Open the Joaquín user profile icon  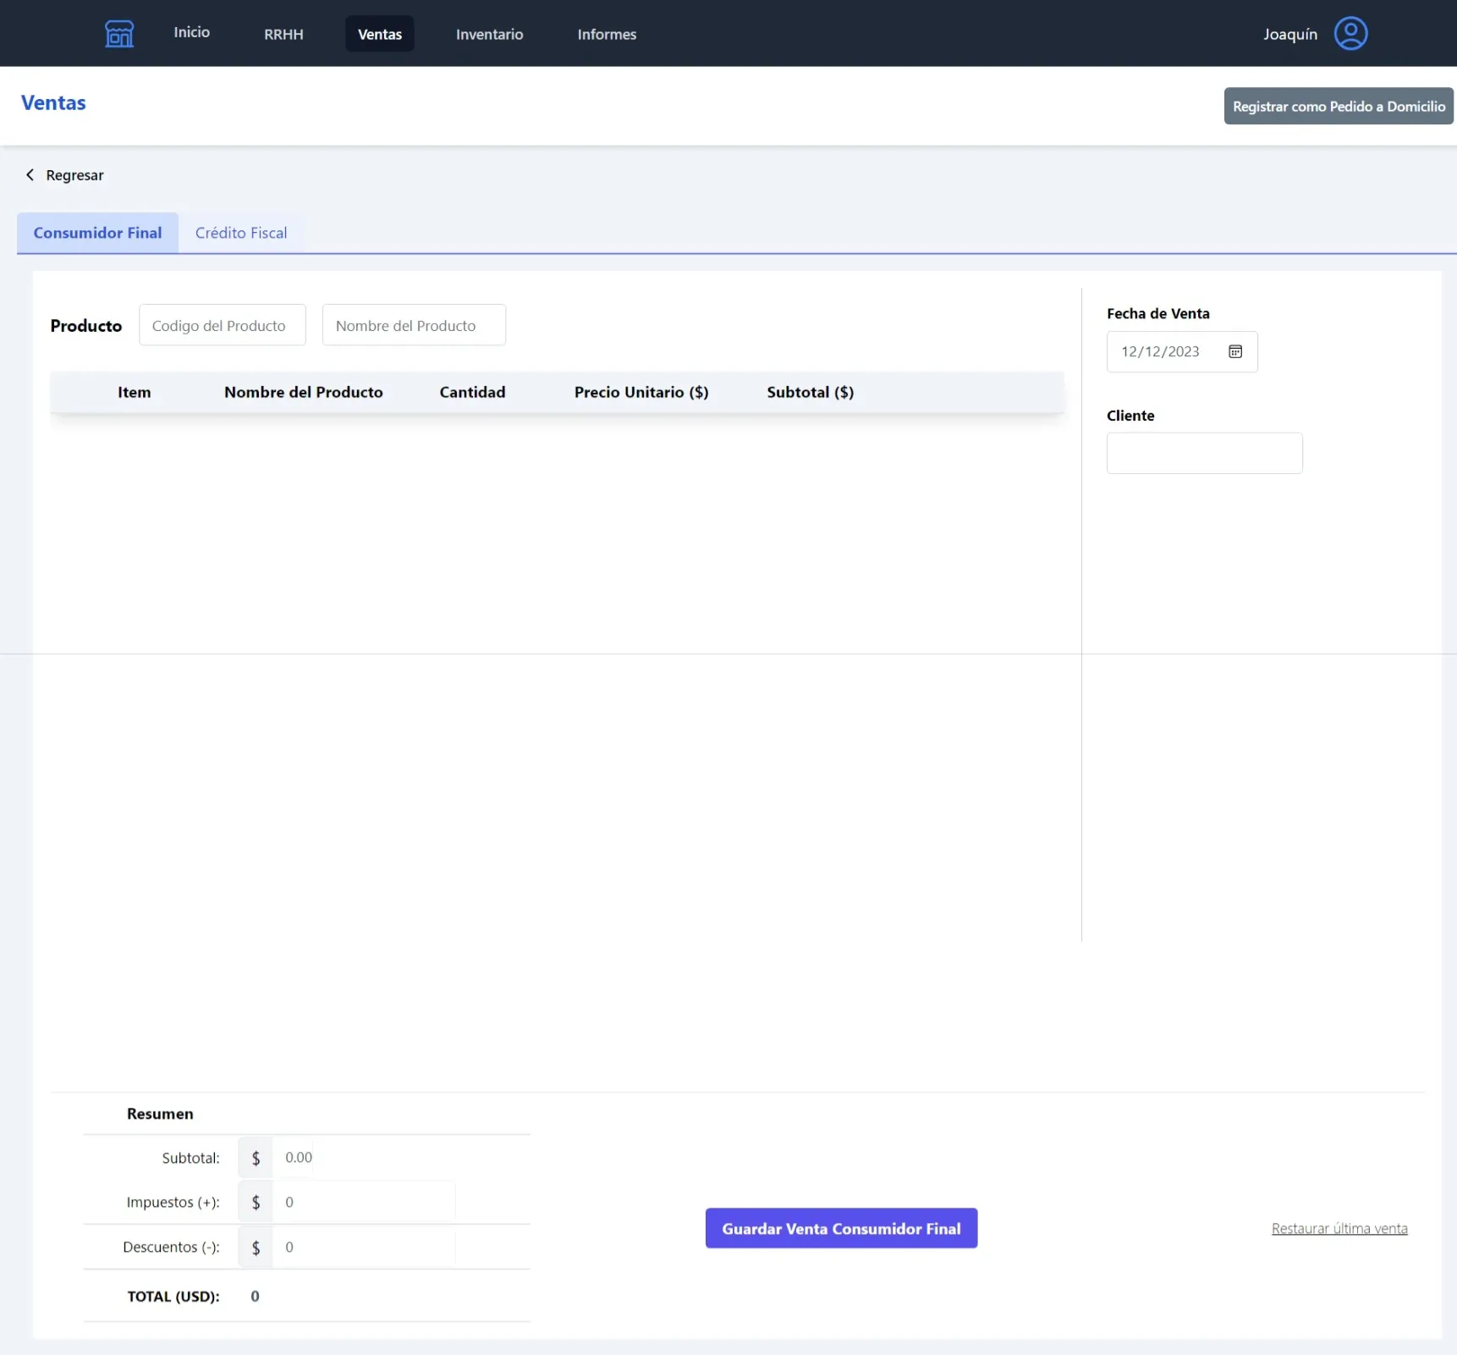1350,34
